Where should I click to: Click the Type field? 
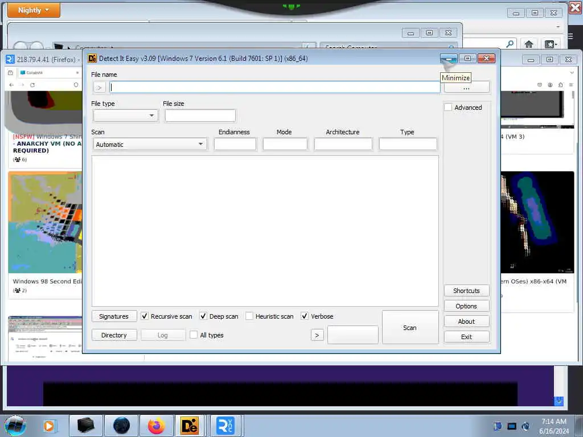tap(408, 144)
